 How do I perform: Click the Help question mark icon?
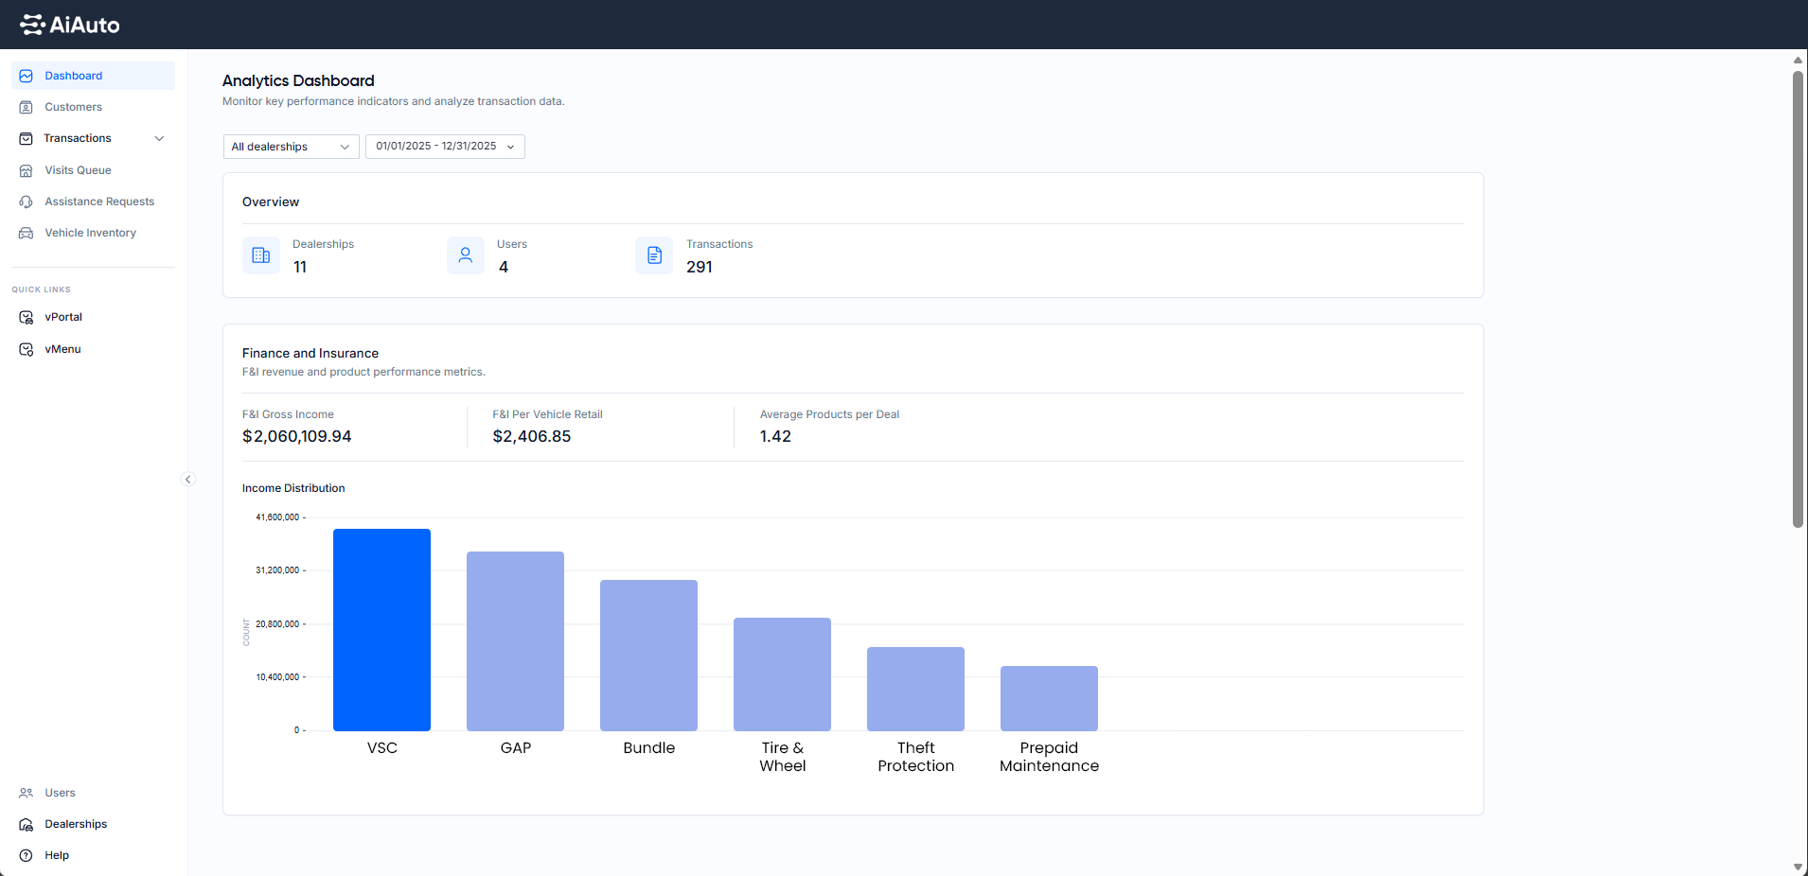tap(27, 855)
